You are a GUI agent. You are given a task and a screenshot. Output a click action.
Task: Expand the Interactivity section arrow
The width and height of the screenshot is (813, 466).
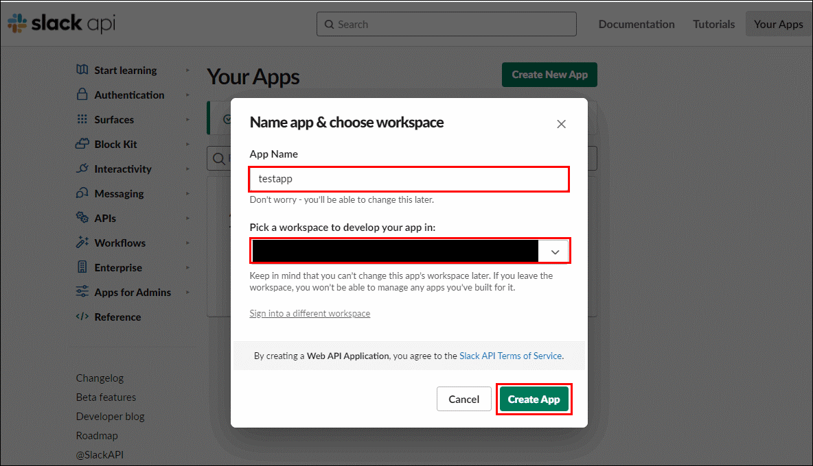tap(187, 169)
